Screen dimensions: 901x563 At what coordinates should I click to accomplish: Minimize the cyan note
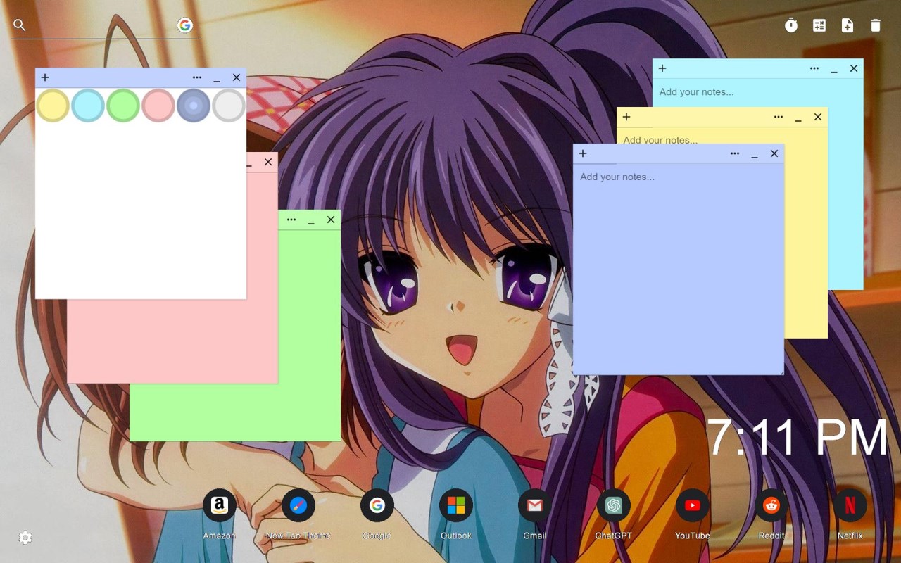[834, 68]
